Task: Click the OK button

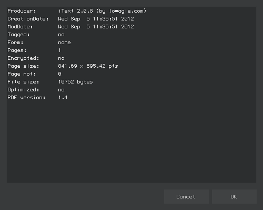Action: click(234, 197)
